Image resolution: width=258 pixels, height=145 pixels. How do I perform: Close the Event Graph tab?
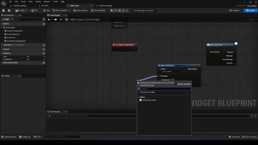pyautogui.click(x=66, y=15)
